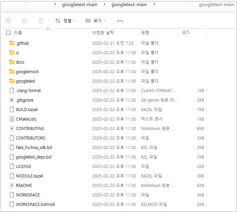237x212 pixels.
Task: Click the LICENSE file icon
Action: tap(12, 166)
